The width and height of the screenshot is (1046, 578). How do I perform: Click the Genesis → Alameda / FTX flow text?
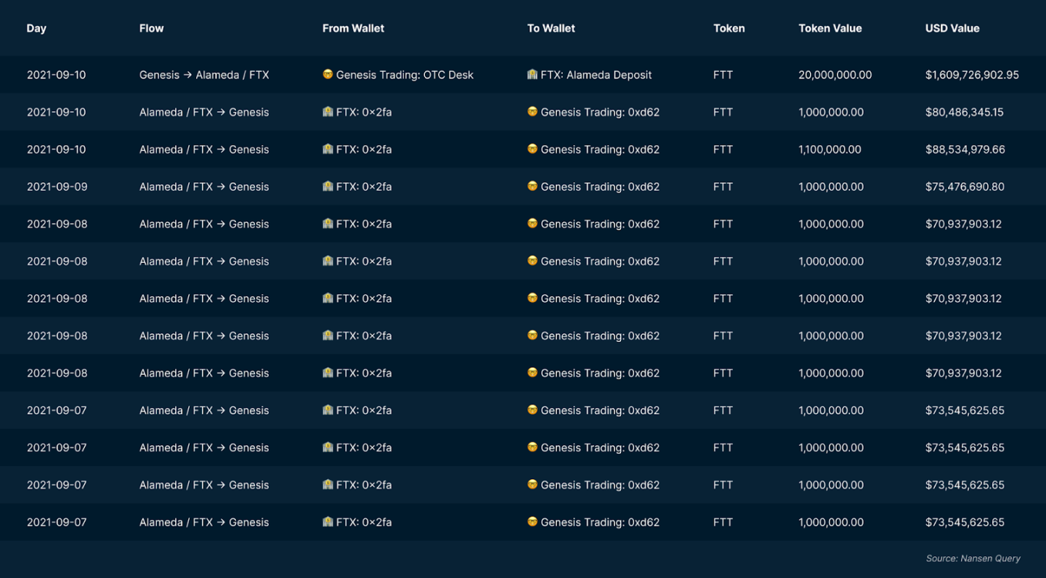coord(204,75)
